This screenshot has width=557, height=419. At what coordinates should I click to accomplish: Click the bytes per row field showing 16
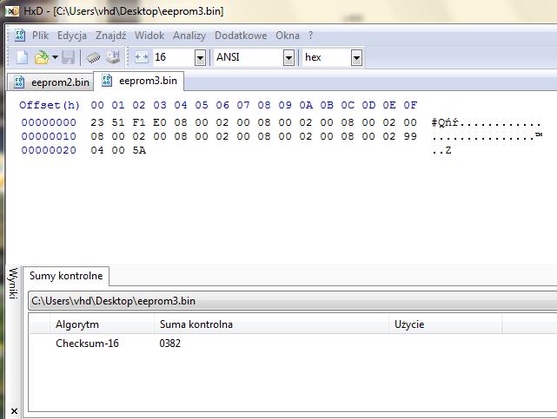tap(174, 57)
